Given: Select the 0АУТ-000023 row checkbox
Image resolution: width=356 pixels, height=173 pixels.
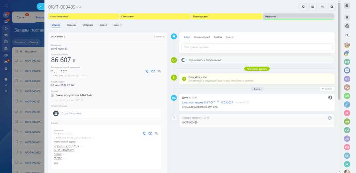Looking at the screenshot, I should point(16,152).
